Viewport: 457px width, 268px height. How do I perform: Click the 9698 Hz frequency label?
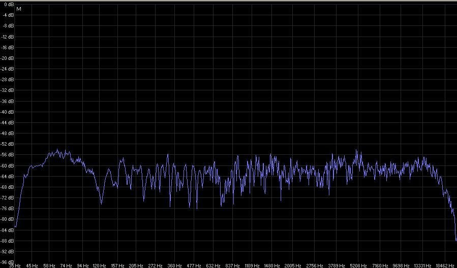pyautogui.click(x=400, y=265)
